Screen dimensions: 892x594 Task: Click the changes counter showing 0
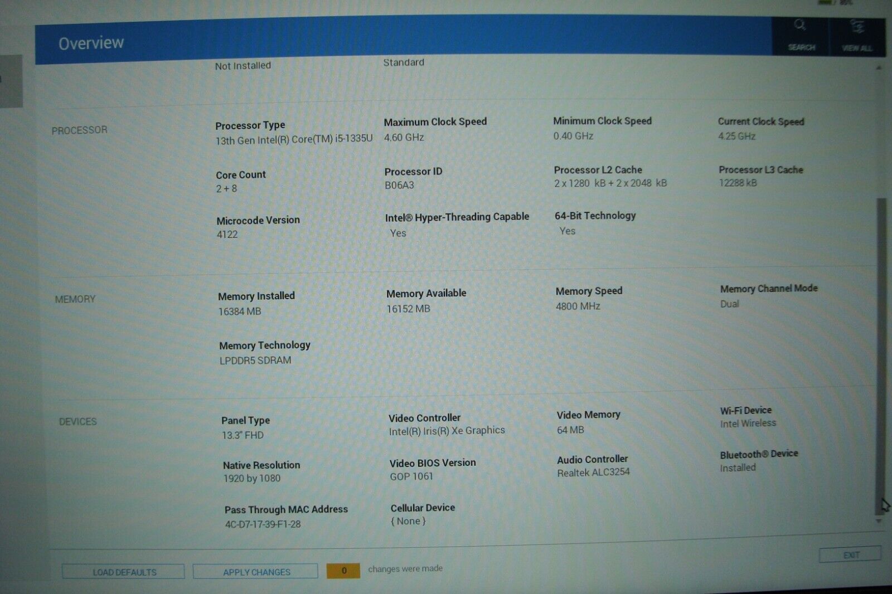coord(343,571)
